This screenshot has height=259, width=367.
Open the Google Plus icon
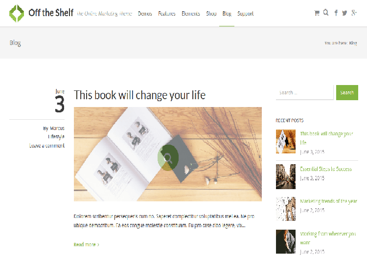(x=354, y=13)
